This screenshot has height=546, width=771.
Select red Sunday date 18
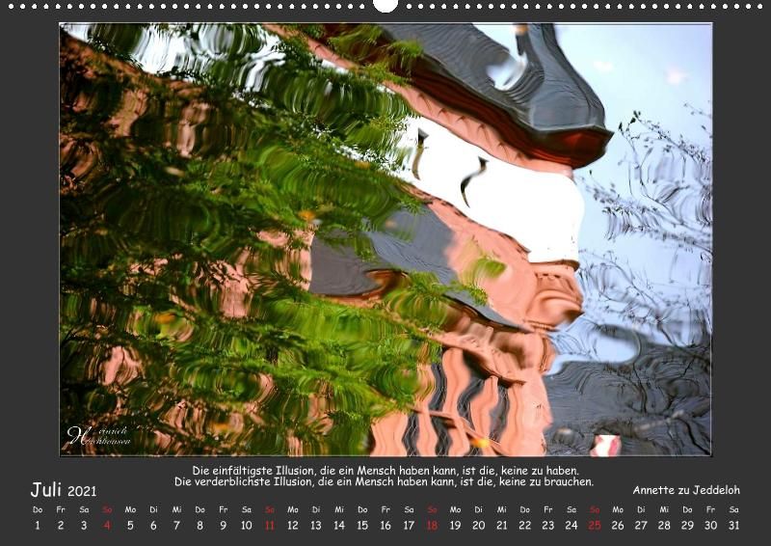coord(432,526)
